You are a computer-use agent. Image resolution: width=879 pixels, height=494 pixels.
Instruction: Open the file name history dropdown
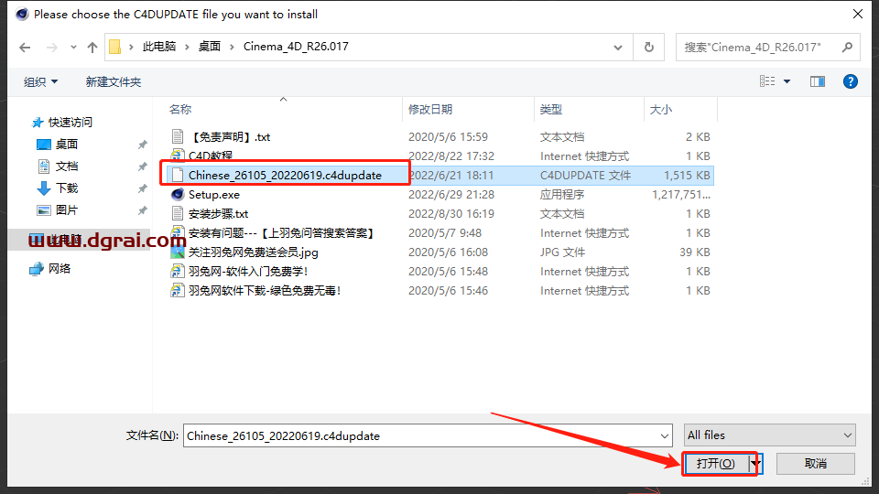click(x=664, y=435)
